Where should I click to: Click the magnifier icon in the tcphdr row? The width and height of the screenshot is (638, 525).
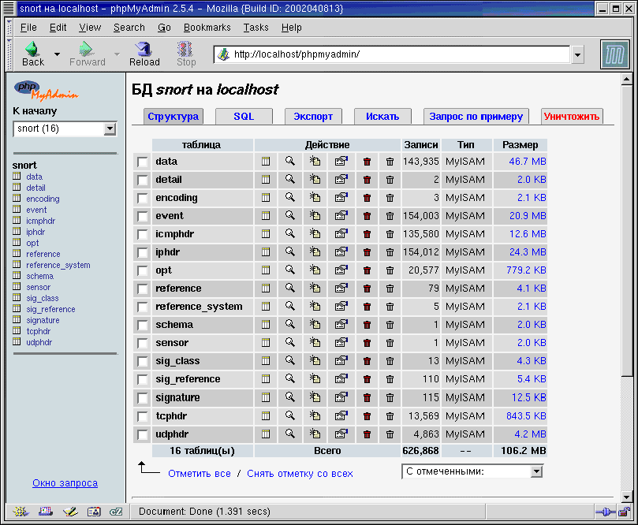coord(289,415)
